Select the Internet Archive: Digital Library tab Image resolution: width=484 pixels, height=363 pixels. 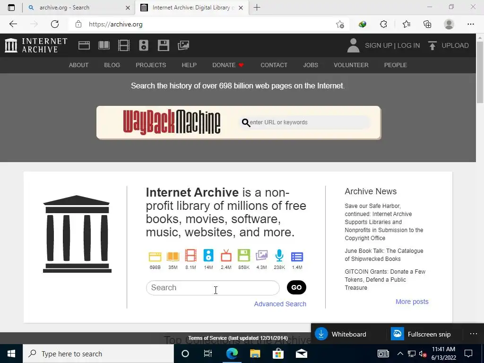191,8
